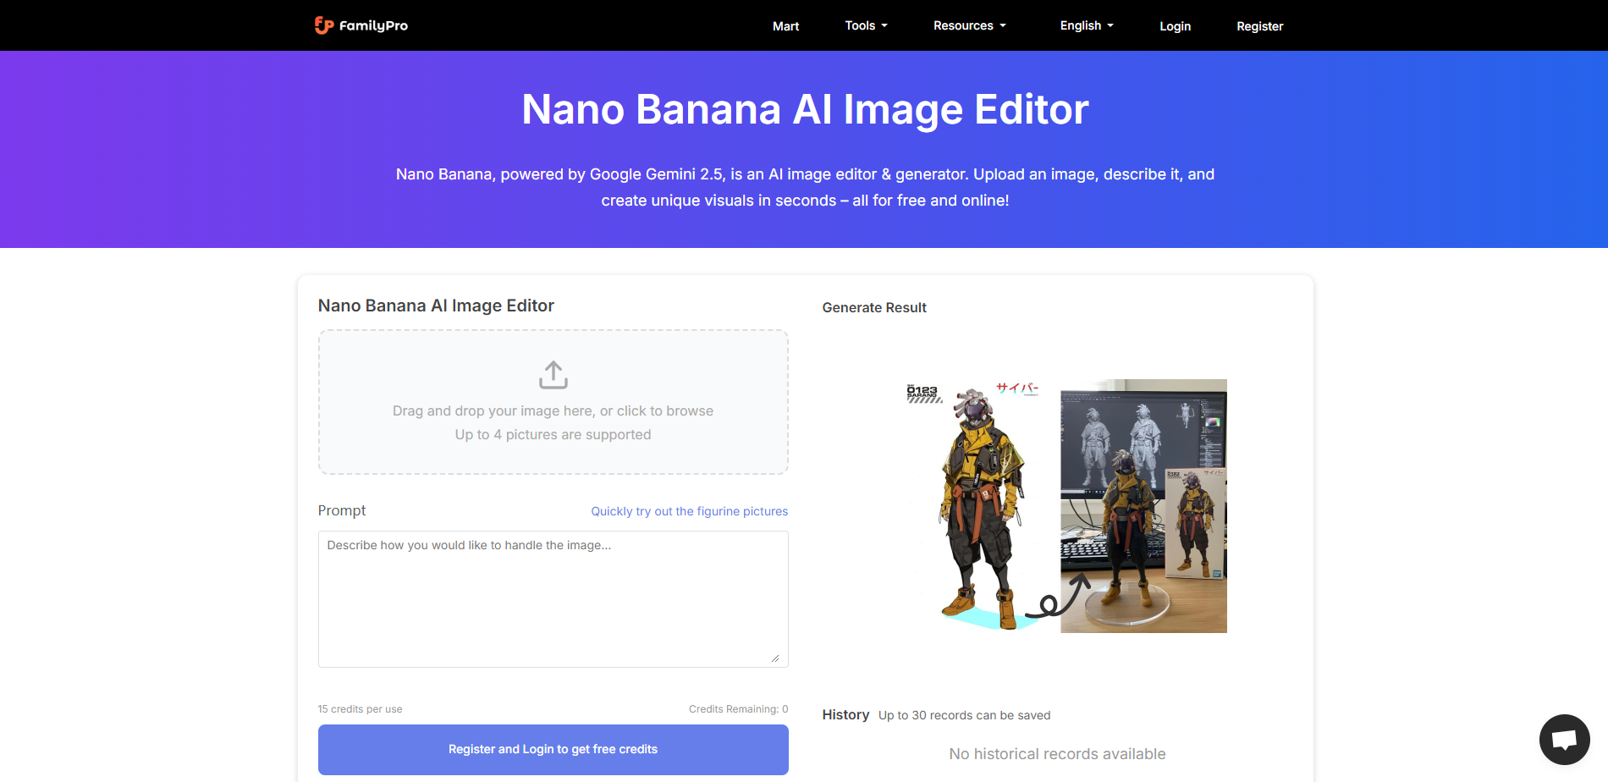Click the Generate Result heading
The image size is (1608, 782).
873,307
